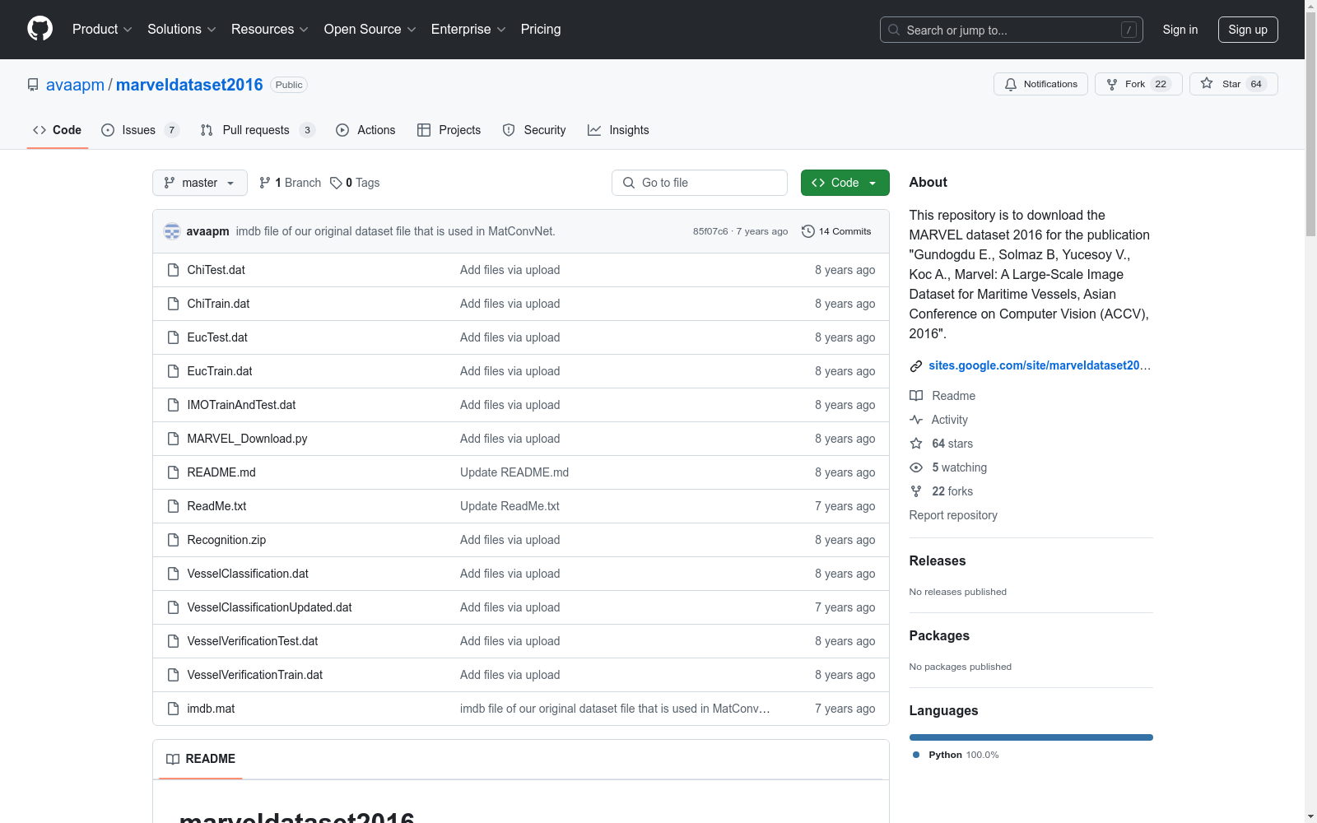Viewport: 1317px width, 823px height.
Task: Open the VesselClassificationUpdated.dat file
Action: tap(269, 607)
